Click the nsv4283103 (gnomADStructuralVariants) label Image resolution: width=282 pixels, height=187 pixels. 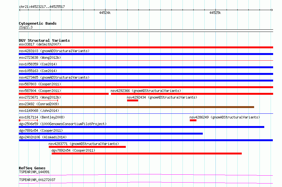click(54, 51)
